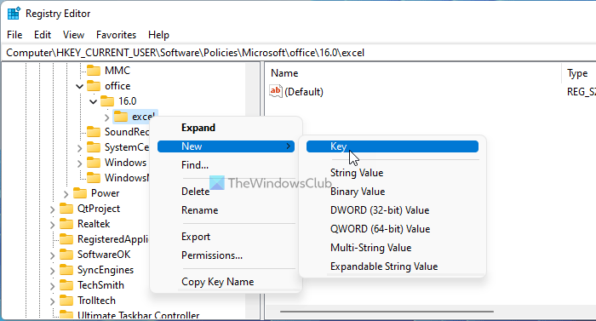596x321 pixels.
Task: Expand the Power key arrow
Action: 66,194
